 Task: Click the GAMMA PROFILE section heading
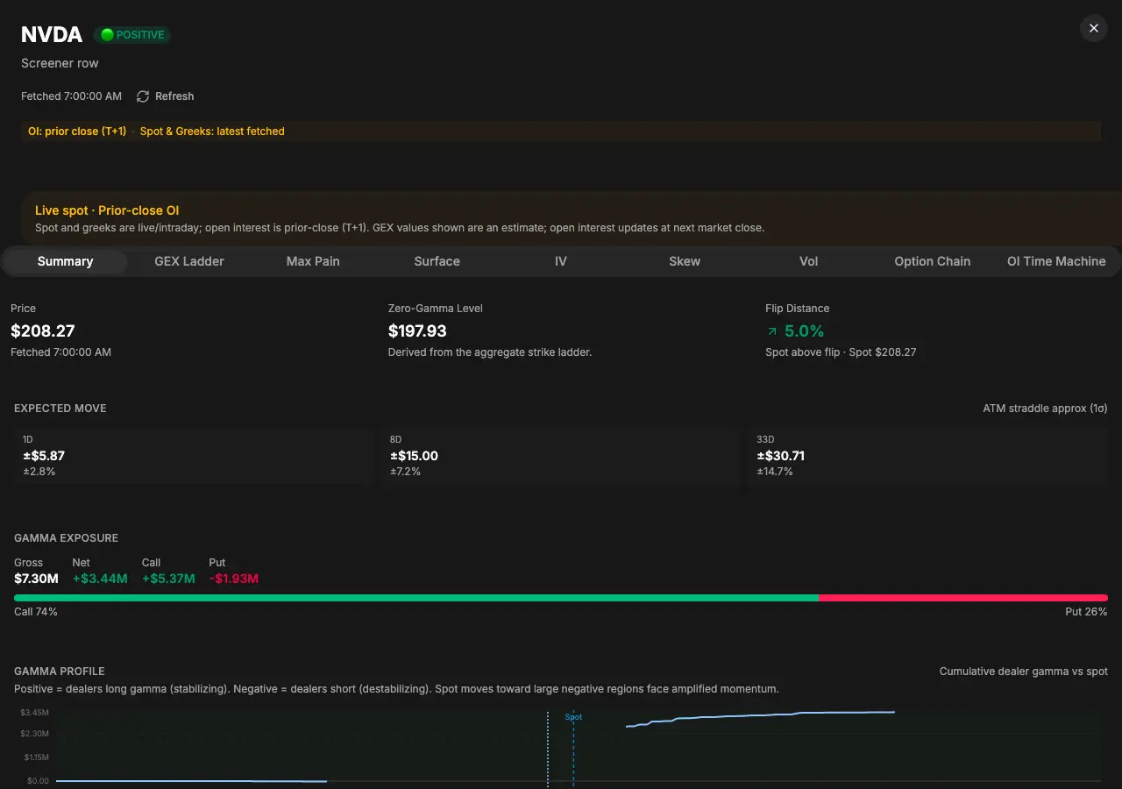coord(60,672)
